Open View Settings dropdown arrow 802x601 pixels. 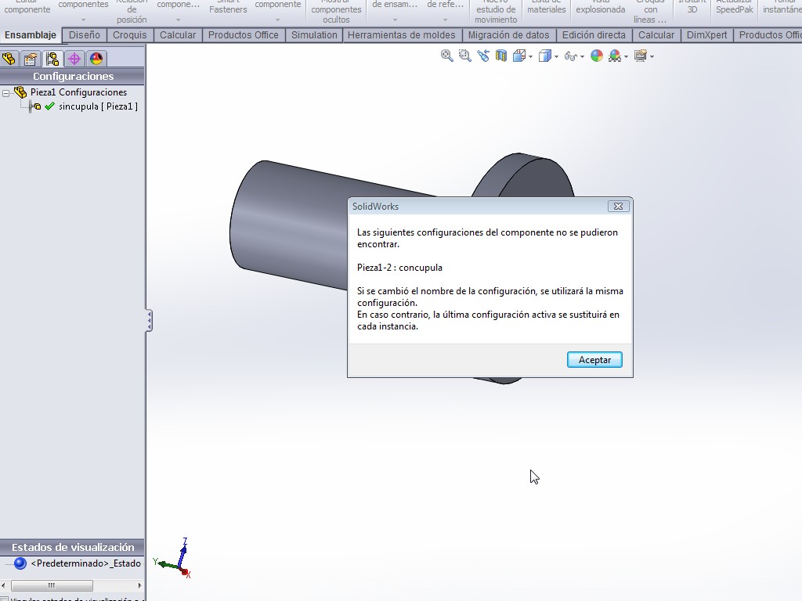click(x=652, y=56)
